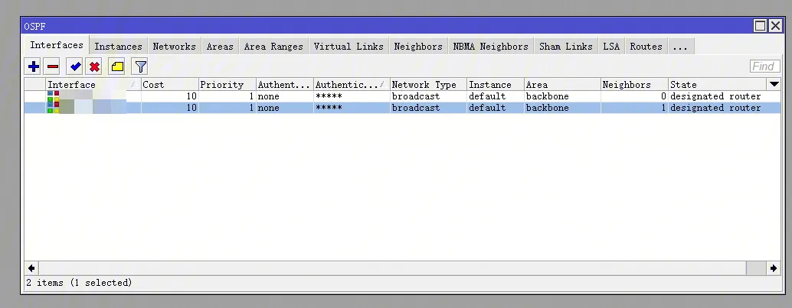Click the blue plus Add button
This screenshot has width=792, height=308.
click(33, 66)
